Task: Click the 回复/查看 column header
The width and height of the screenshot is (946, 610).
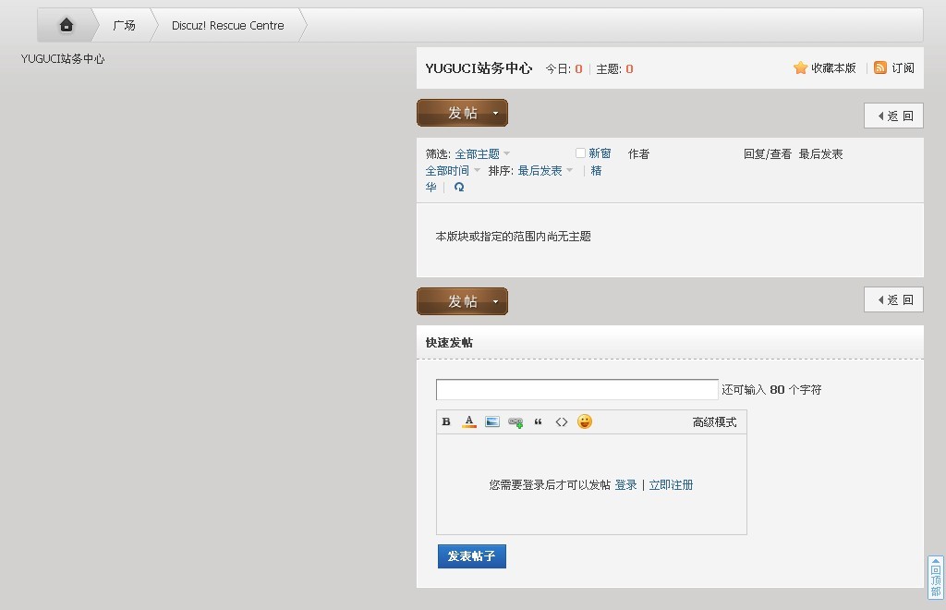Action: (x=767, y=153)
